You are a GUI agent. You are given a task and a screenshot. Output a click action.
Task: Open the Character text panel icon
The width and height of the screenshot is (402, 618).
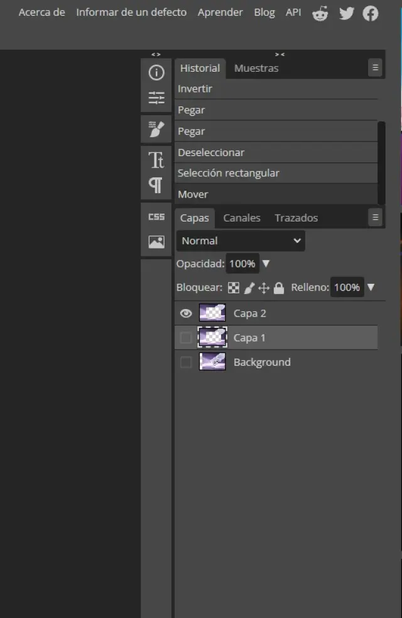(x=156, y=160)
